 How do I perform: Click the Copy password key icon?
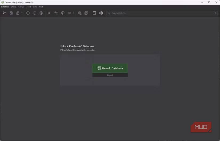coord(56,13)
